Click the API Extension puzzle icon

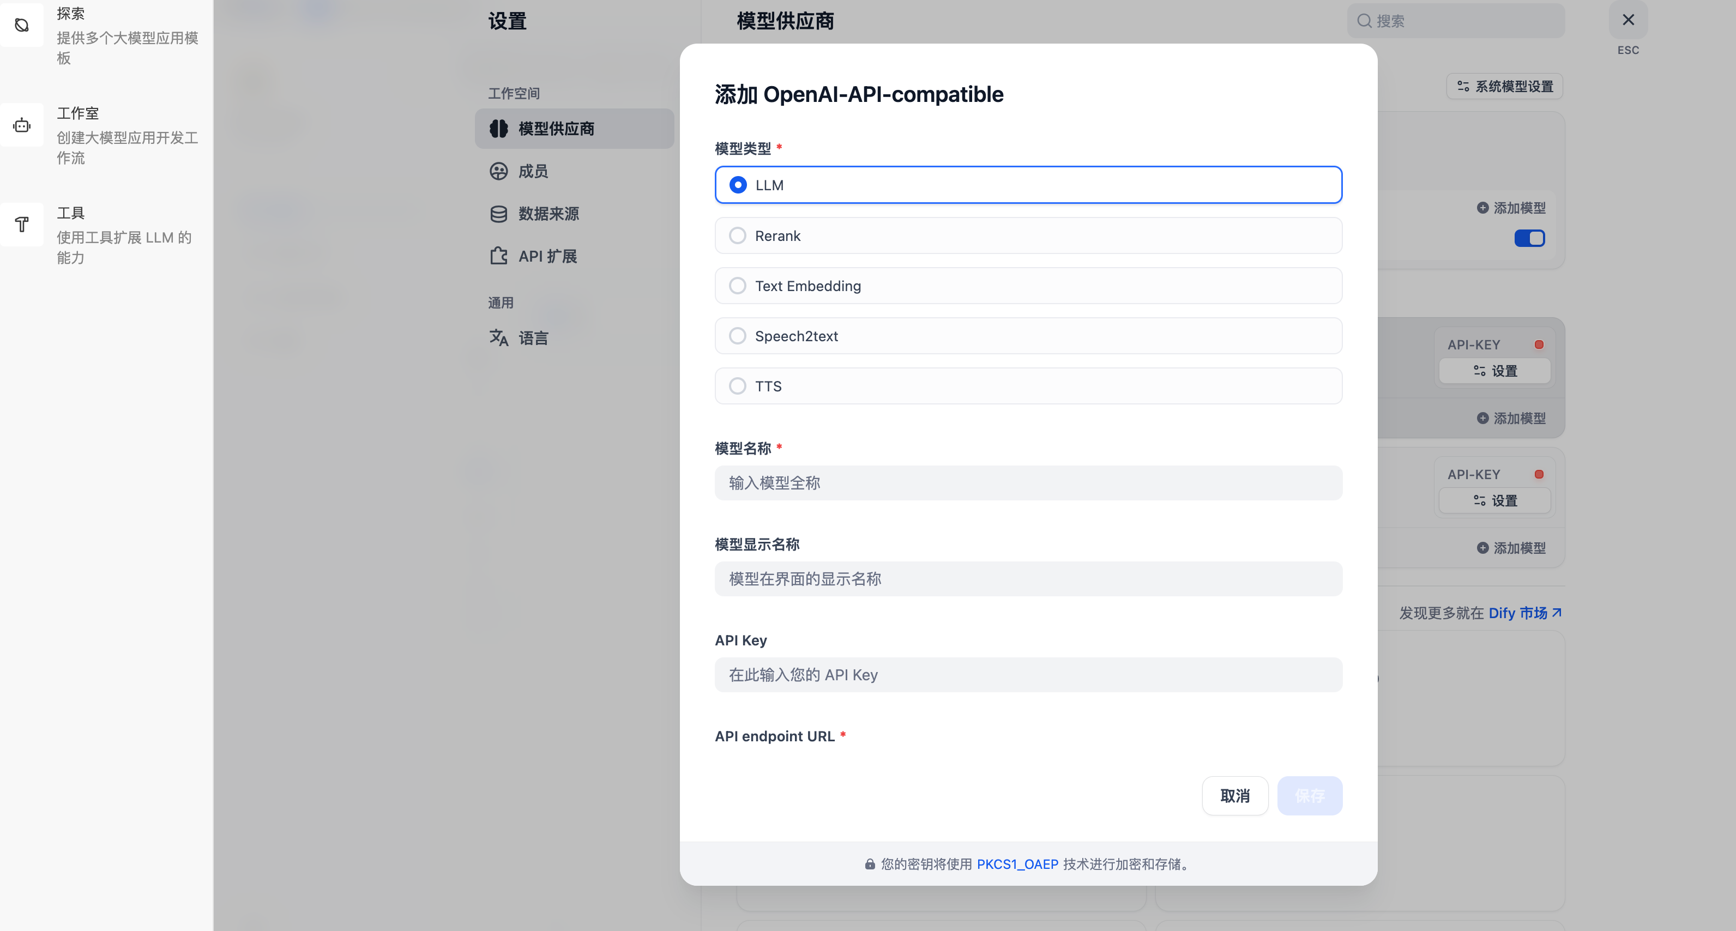click(499, 256)
